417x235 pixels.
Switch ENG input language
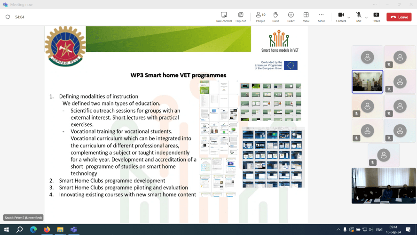379,229
